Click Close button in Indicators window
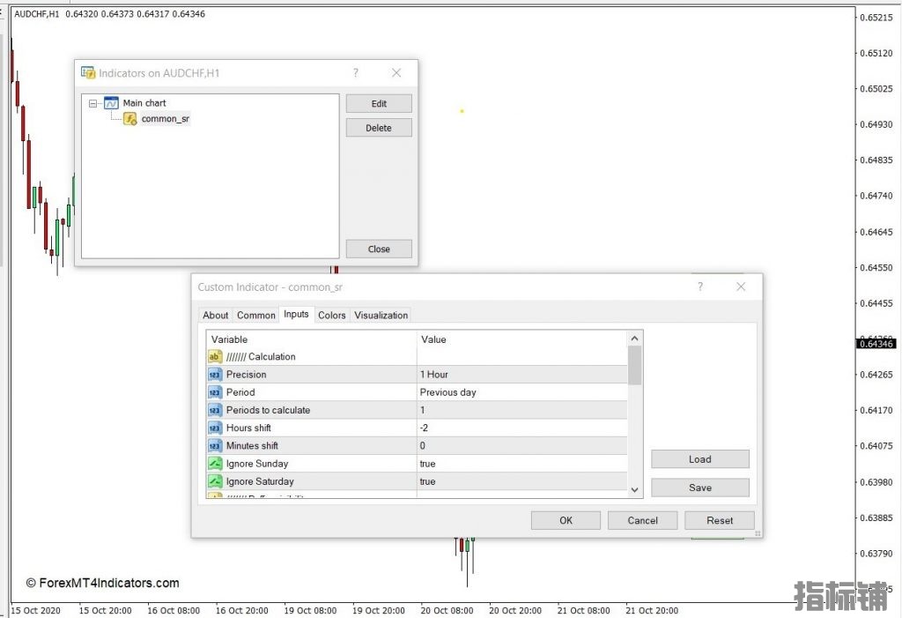Image resolution: width=902 pixels, height=618 pixels. (x=379, y=249)
